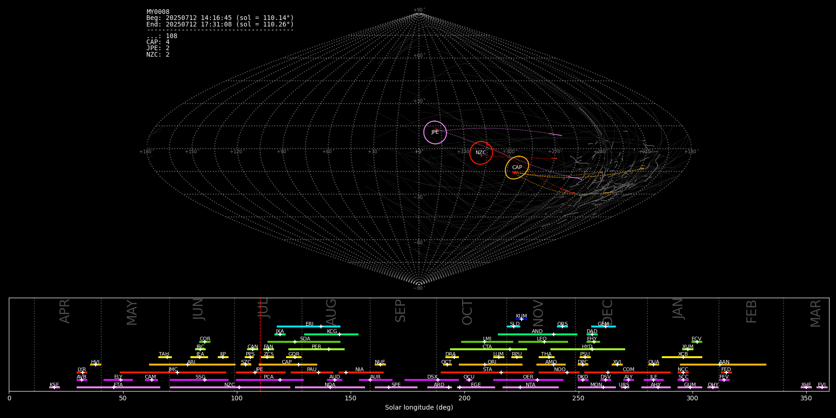Click the ETA shower label in timeline
Viewport: 836px width, 418px height.
[118, 385]
